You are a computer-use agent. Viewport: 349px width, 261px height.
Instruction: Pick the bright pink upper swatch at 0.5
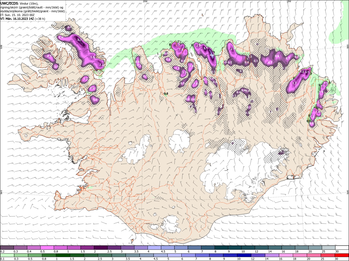(47, 248)
